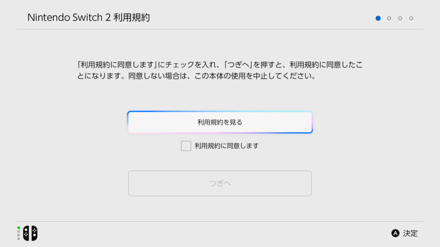
Task: Click the 決定 confirm label
Action: pos(410,233)
